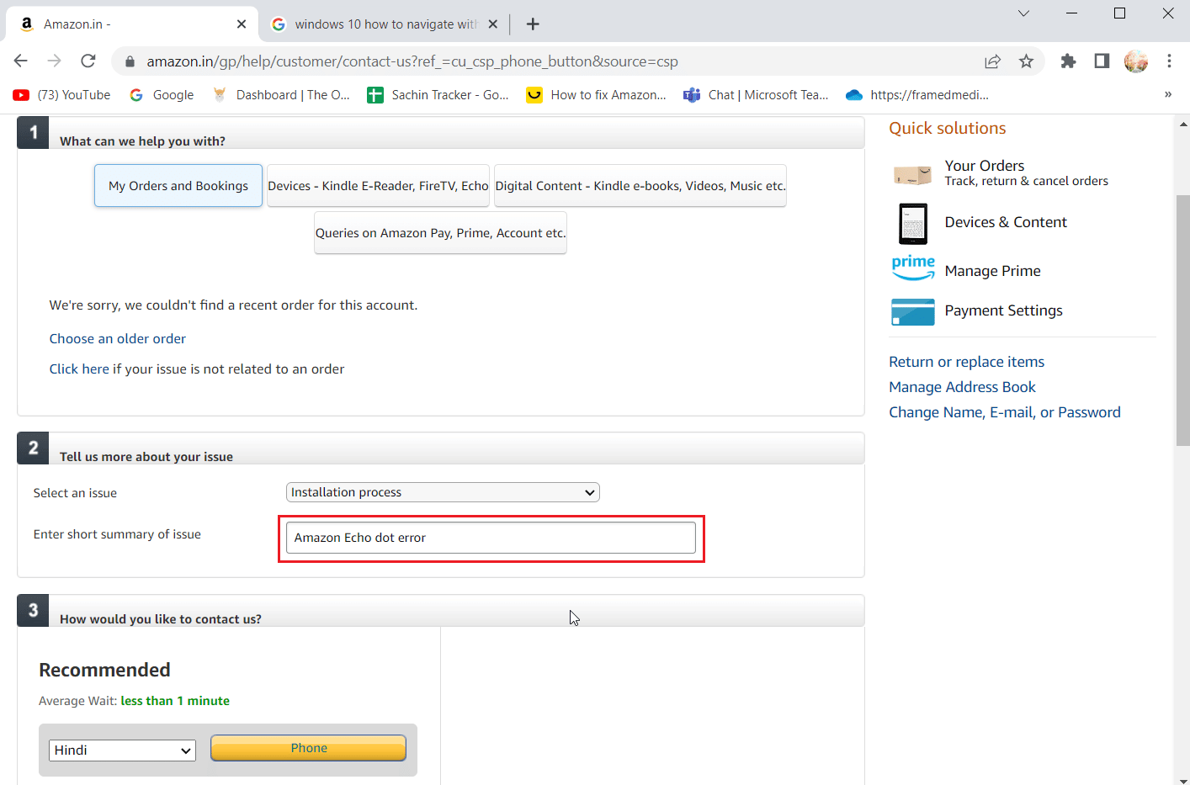Open the Select an issue dropdown
The width and height of the screenshot is (1190, 785).
click(443, 492)
